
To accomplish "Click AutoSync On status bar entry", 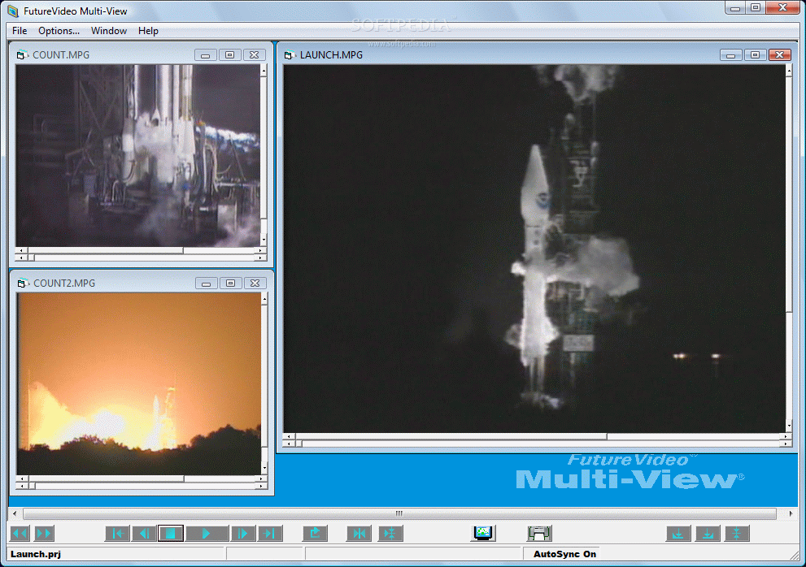I will (564, 554).
